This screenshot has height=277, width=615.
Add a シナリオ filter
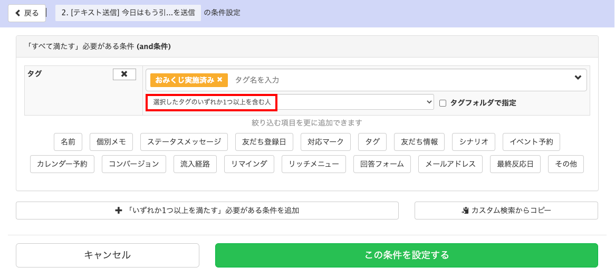pyautogui.click(x=474, y=142)
